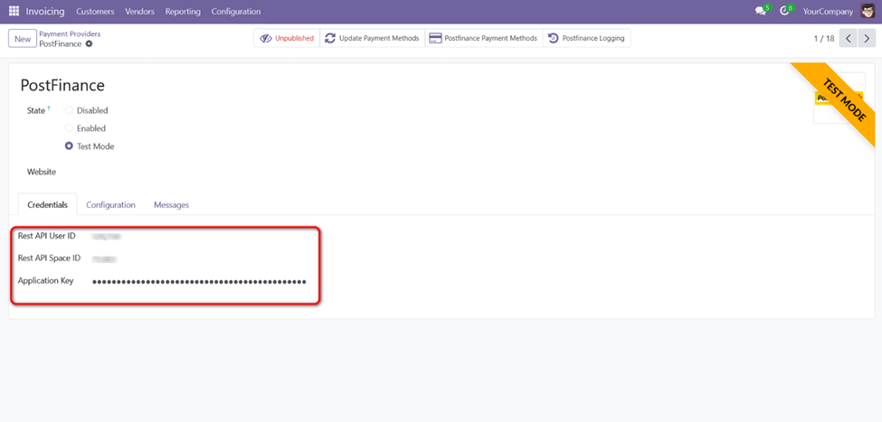
Task: Select the Disabled state radio button
Action: (x=69, y=110)
